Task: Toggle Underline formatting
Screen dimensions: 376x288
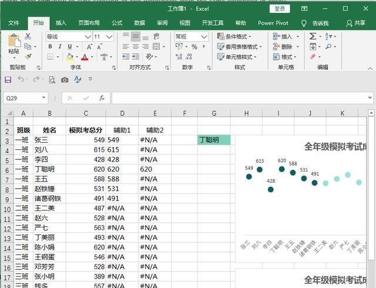Action: pos(70,46)
